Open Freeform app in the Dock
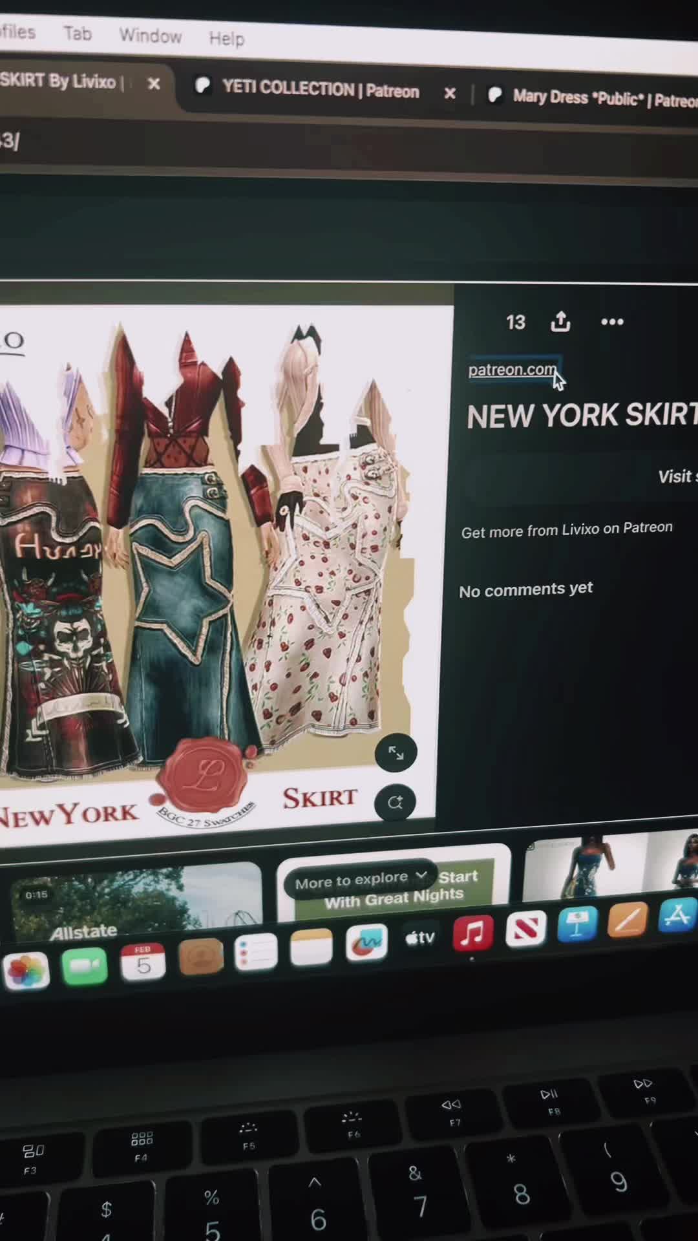The width and height of the screenshot is (698, 1241). coord(366,943)
